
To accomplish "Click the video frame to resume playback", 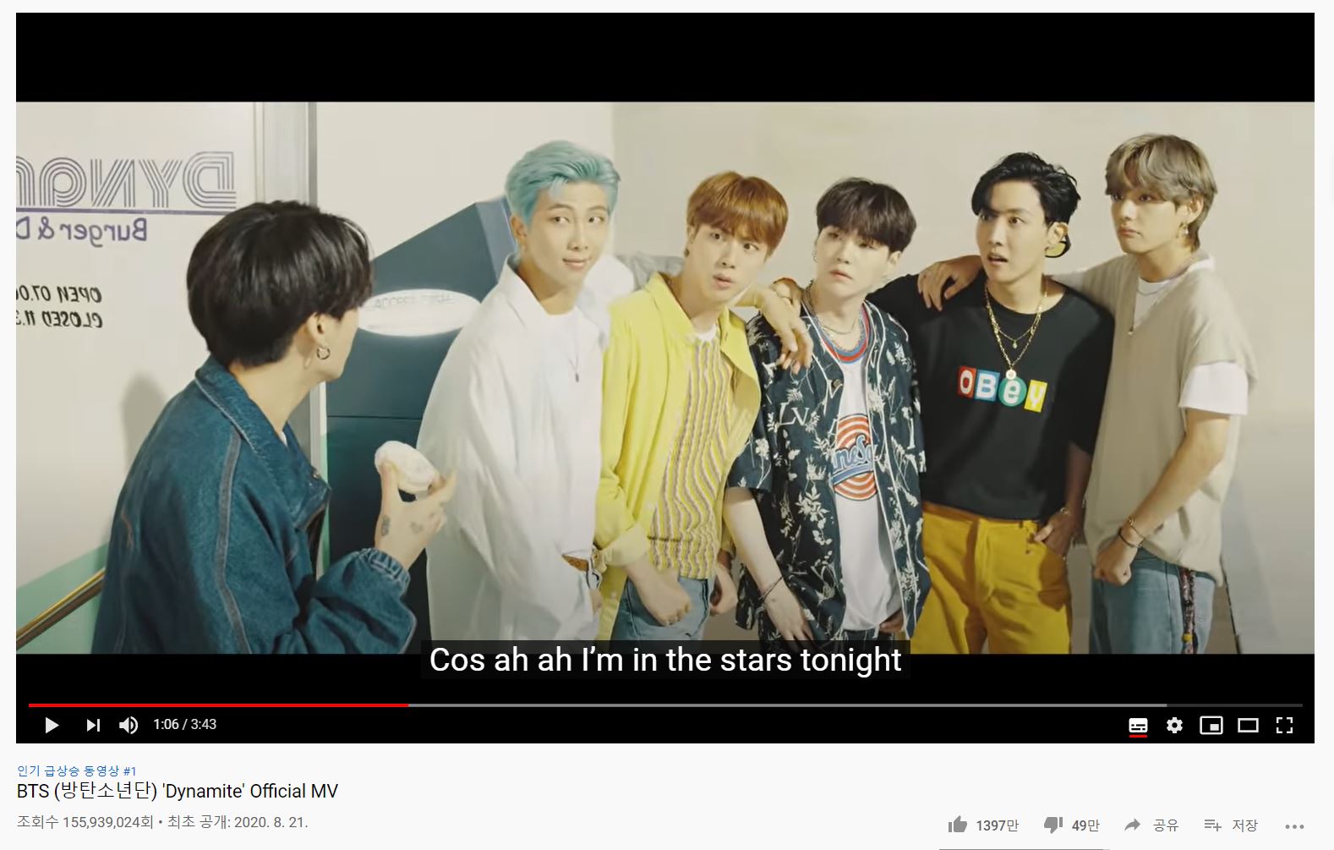I will [664, 377].
